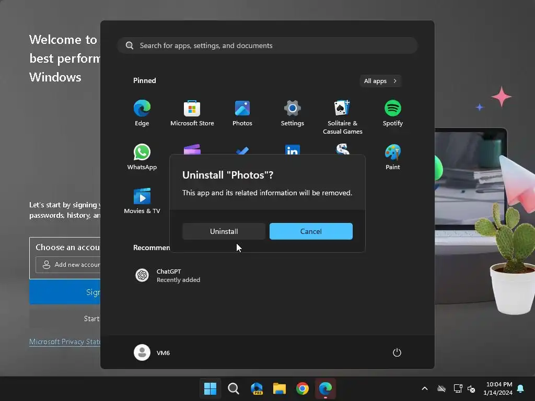The width and height of the screenshot is (535, 401).
Task: Open ChatGPT recently added item
Action: (168, 276)
